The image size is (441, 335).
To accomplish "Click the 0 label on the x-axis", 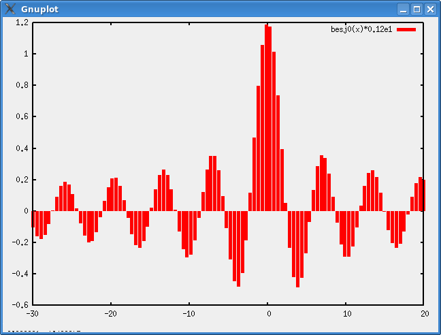I will 268,314.
